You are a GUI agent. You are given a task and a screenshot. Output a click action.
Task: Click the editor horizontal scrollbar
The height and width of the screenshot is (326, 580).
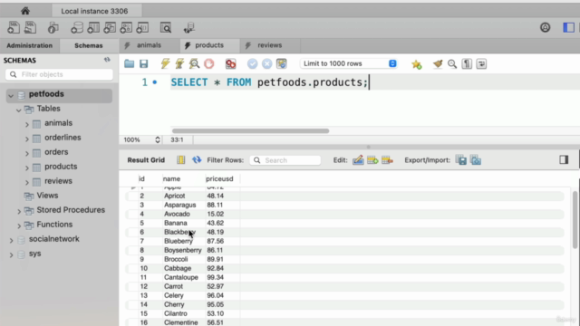coord(250,130)
